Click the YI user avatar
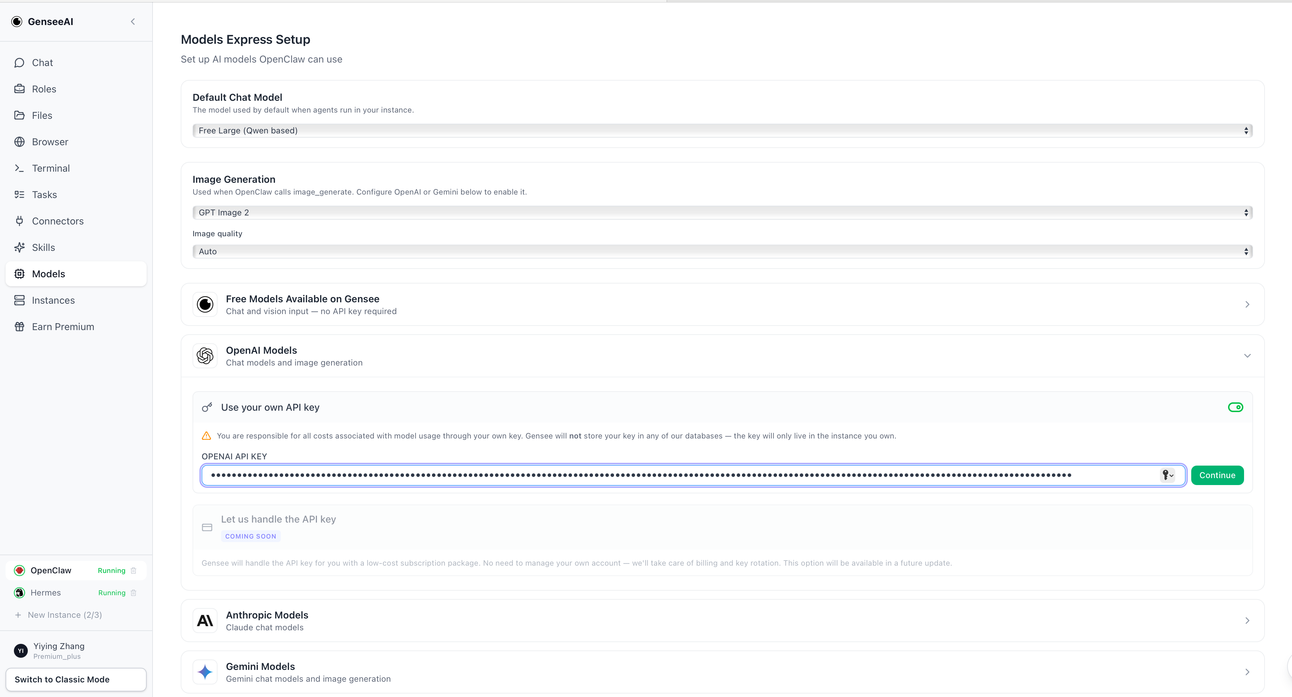Screen dimensions: 1292x697 pyautogui.click(x=21, y=651)
